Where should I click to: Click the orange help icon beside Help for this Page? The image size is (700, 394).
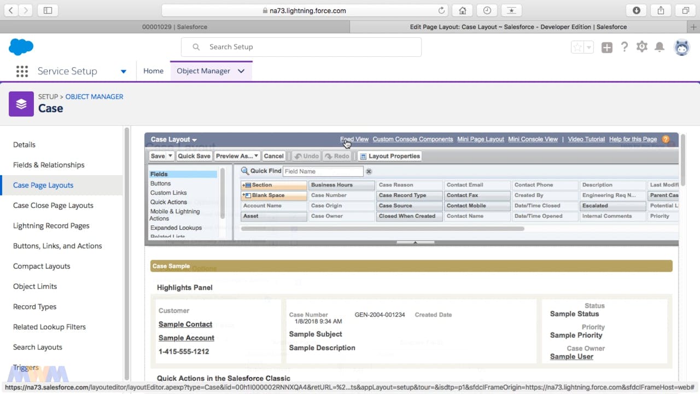[666, 139]
